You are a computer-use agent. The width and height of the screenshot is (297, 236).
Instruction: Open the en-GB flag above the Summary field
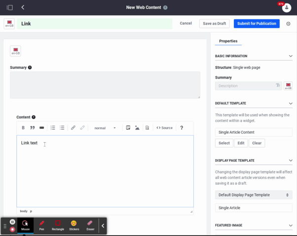pos(15,51)
